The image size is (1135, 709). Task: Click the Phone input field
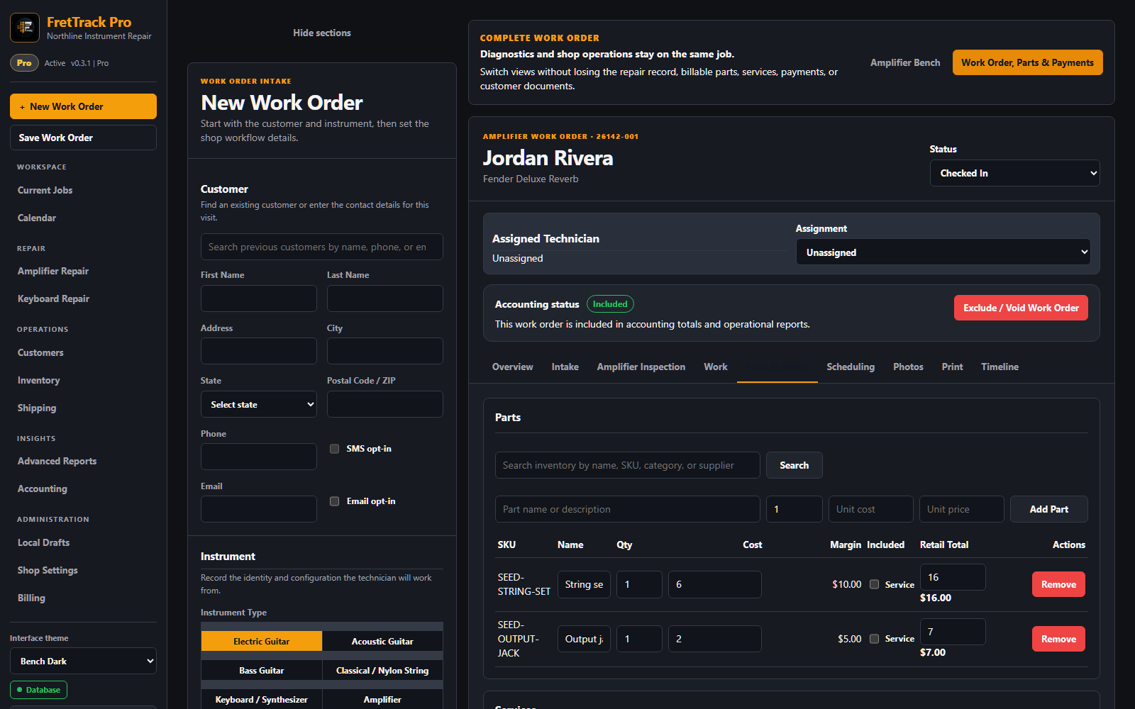[x=259, y=457]
